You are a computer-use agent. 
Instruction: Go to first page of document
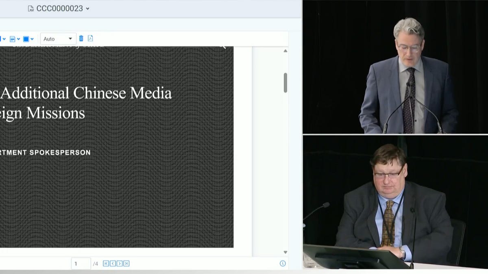click(x=106, y=263)
